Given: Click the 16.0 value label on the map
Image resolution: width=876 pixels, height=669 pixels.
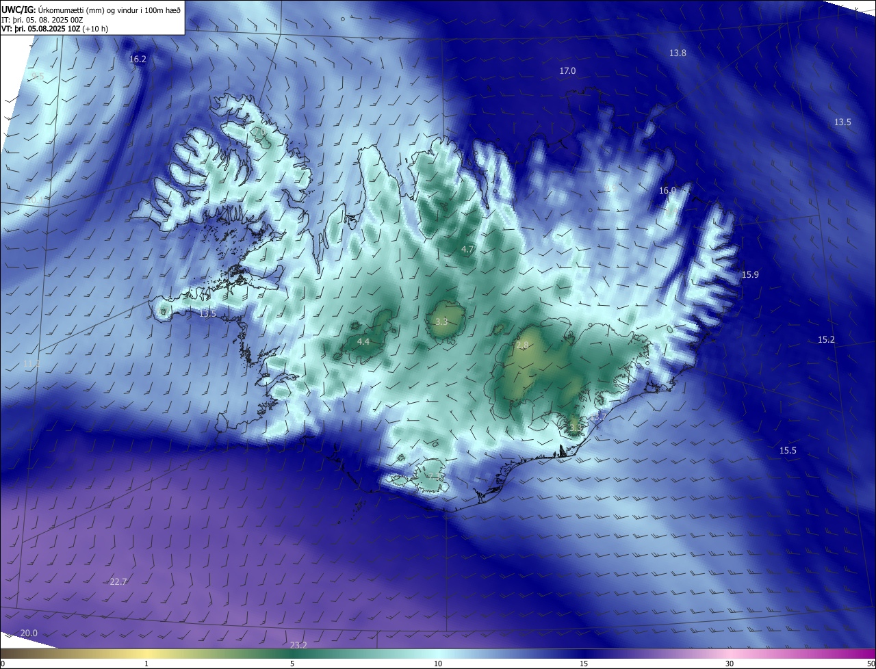Looking at the screenshot, I should 667,190.
